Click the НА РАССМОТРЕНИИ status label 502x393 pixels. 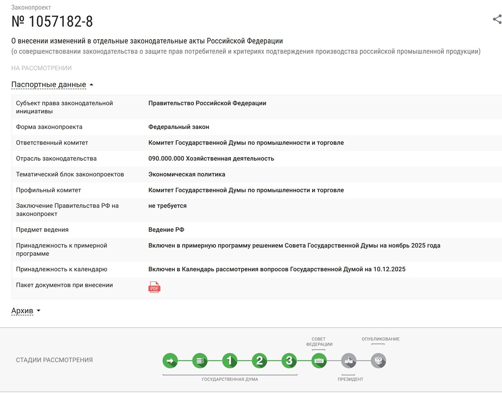[x=41, y=68]
